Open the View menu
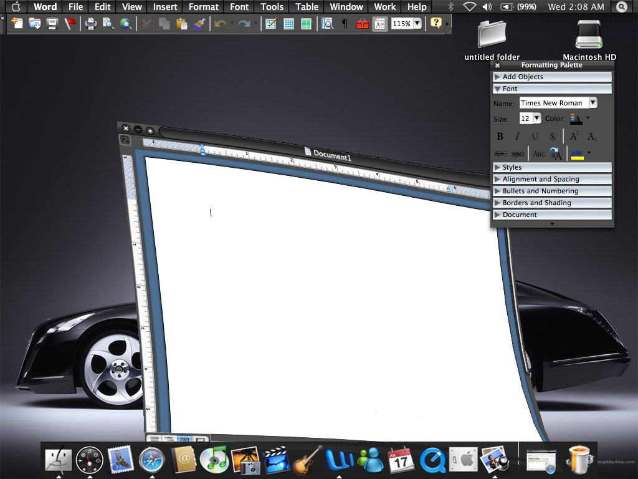638x479 pixels. (132, 6)
